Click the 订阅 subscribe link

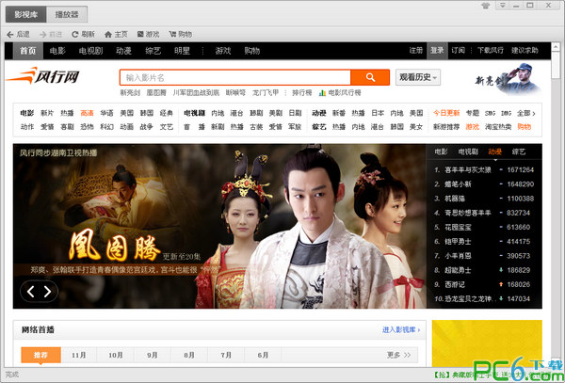click(x=458, y=51)
